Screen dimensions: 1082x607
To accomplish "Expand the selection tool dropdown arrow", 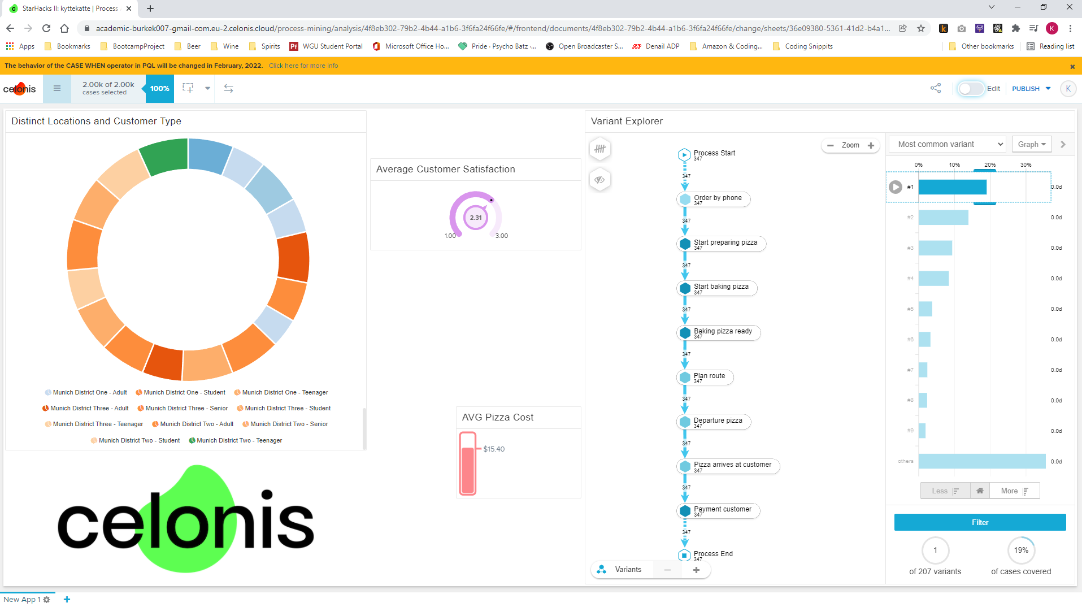I will click(207, 88).
